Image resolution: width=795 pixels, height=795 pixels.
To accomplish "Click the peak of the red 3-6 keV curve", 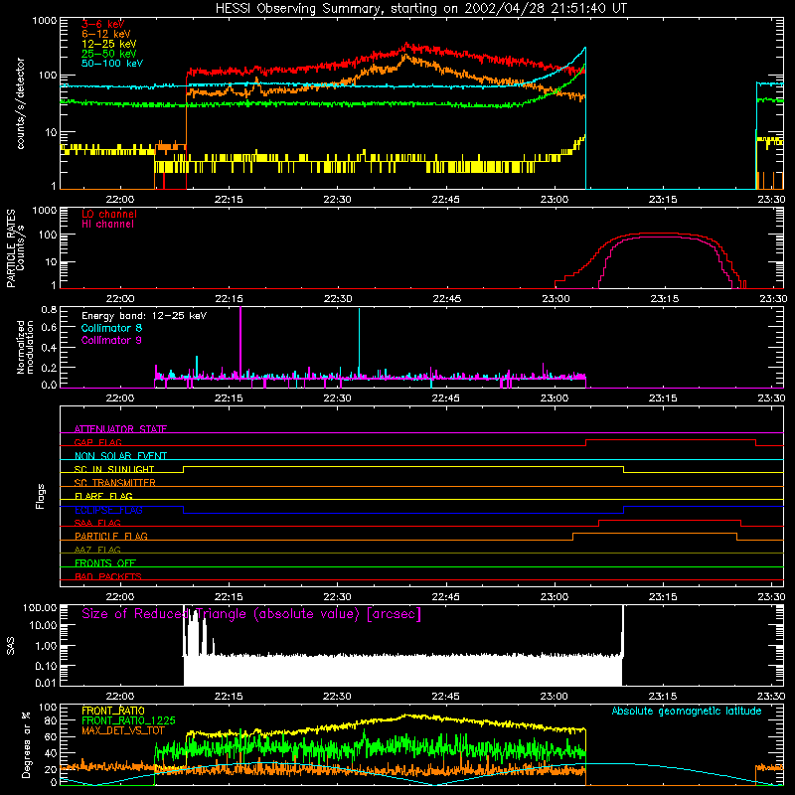I will 407,46.
